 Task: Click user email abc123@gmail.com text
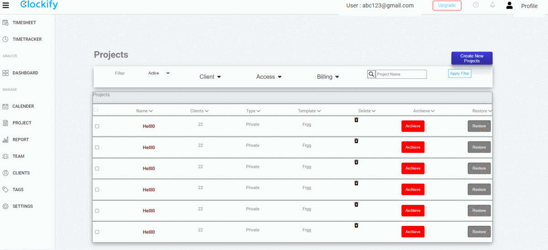[x=387, y=5]
